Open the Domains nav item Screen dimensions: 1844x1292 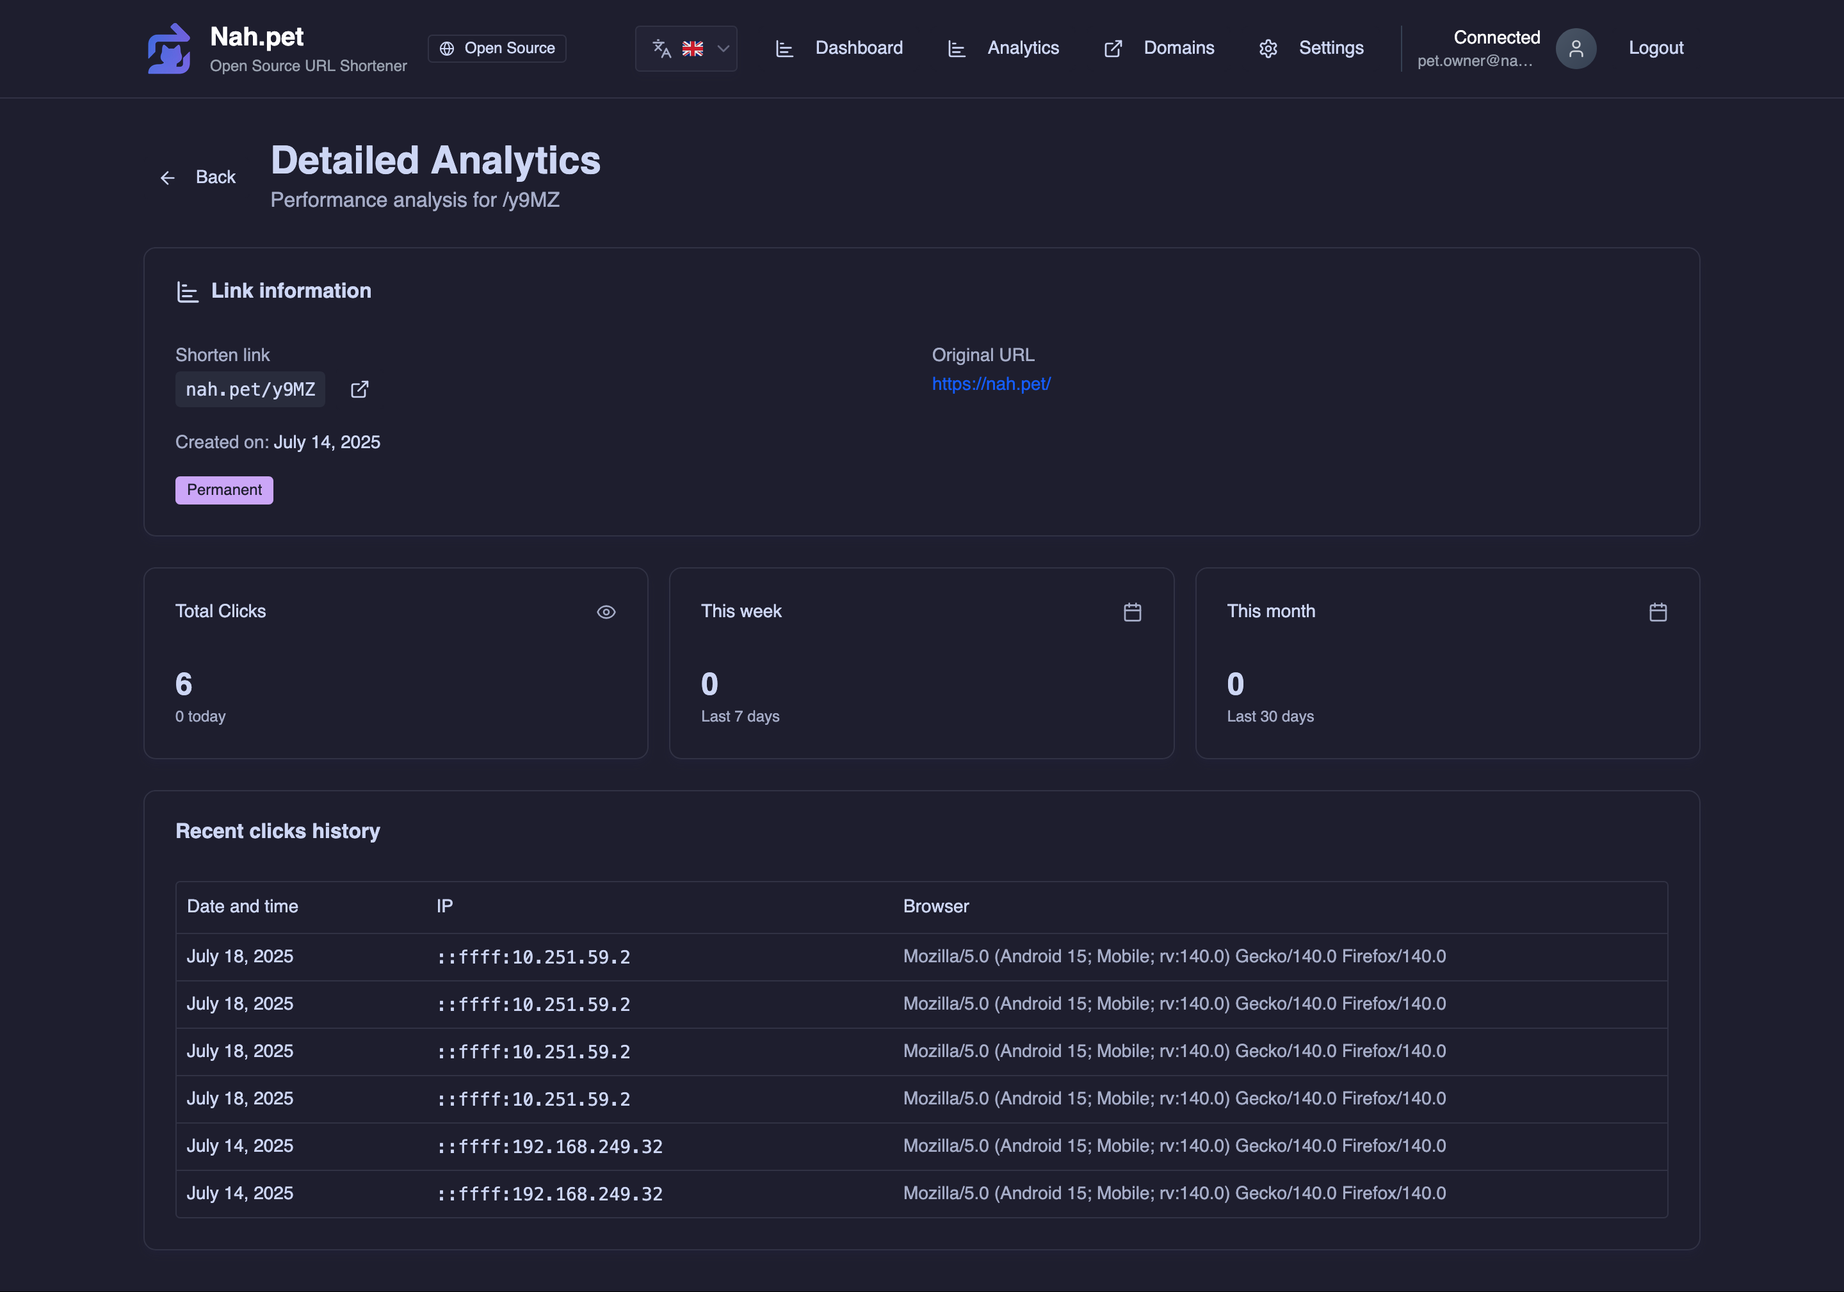[1159, 48]
